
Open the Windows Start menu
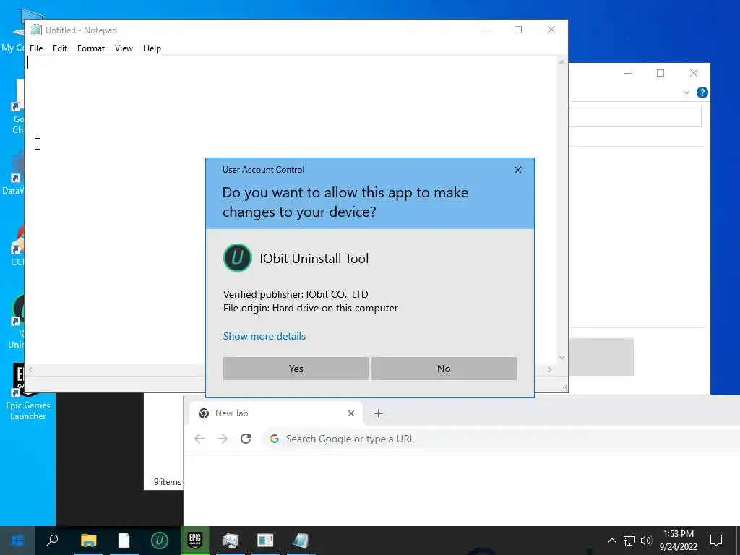point(17,541)
